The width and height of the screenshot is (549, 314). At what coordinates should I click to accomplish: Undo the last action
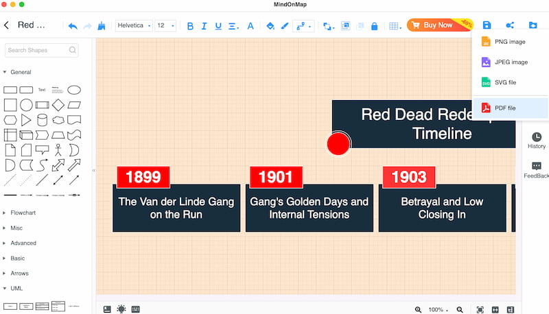tap(73, 26)
